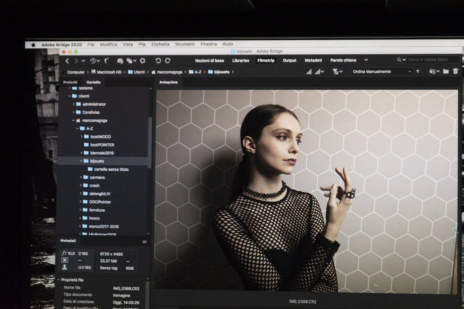
Task: Create a new folder via folder icon
Action: 446,71
